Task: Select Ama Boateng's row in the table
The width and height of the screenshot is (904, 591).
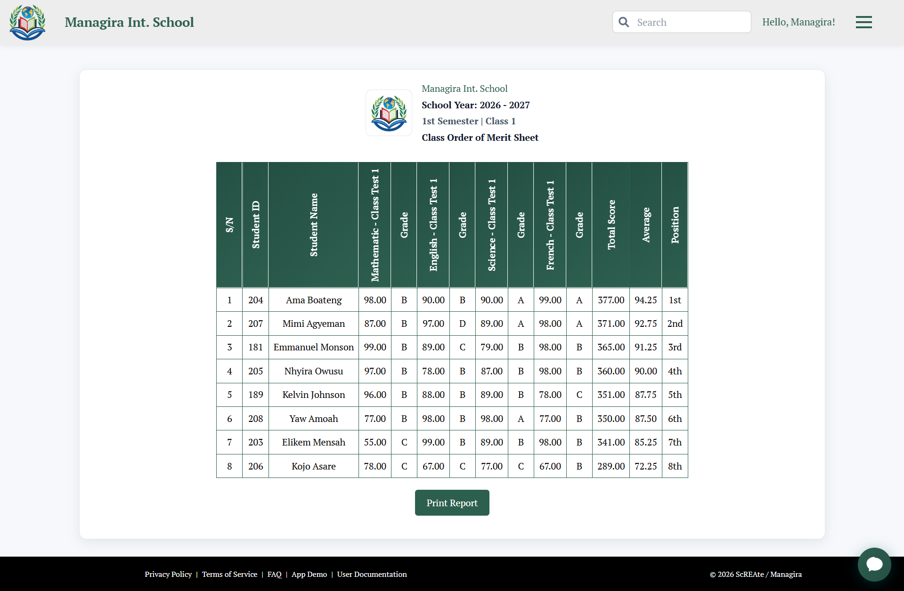Action: (313, 300)
